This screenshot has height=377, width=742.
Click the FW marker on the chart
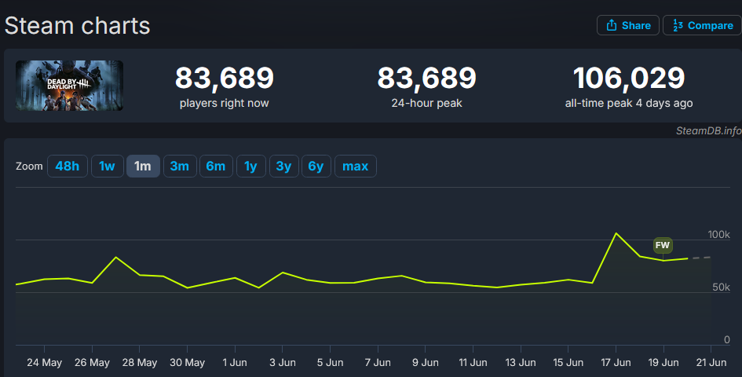pyautogui.click(x=663, y=245)
